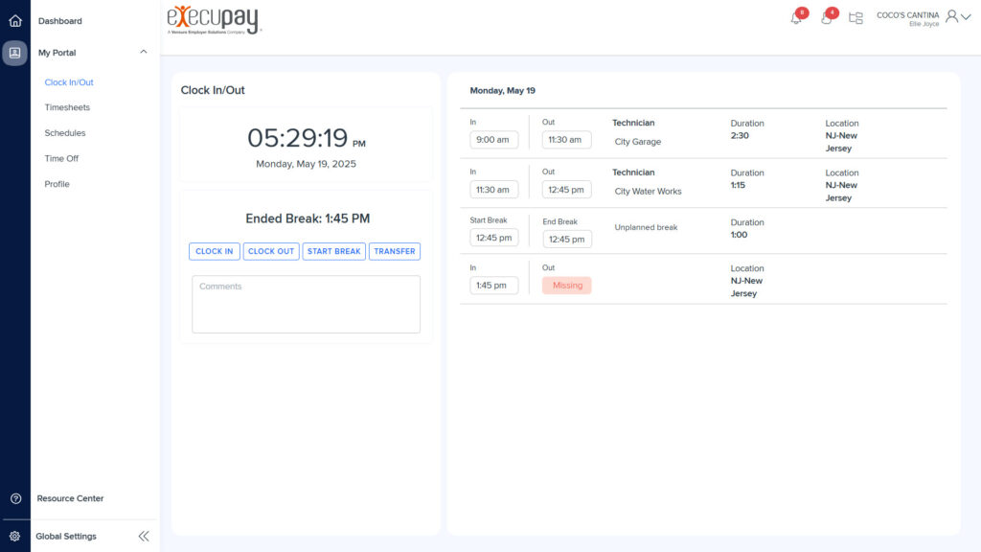
Task: Open the Resource Center help icon
Action: [15, 498]
